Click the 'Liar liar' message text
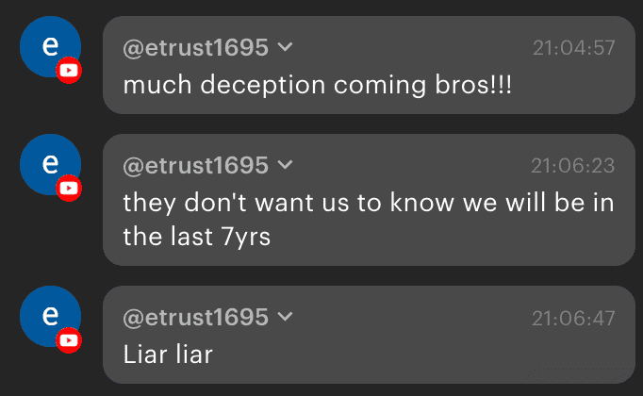This screenshot has height=396, width=643. (169, 355)
